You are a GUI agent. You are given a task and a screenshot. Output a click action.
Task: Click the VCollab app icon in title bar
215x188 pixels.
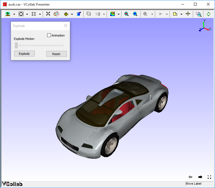point(5,4)
